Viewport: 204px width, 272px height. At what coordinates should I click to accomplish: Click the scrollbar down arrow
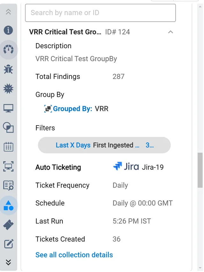point(200,268)
